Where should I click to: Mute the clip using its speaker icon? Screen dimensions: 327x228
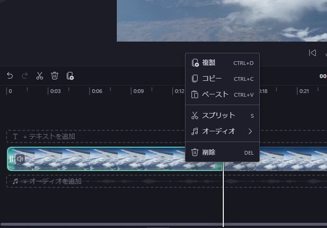[20, 159]
